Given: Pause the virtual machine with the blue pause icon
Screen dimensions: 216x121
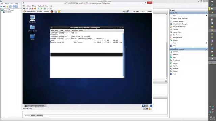Looking at the screenshot, I should [x=39, y=9].
